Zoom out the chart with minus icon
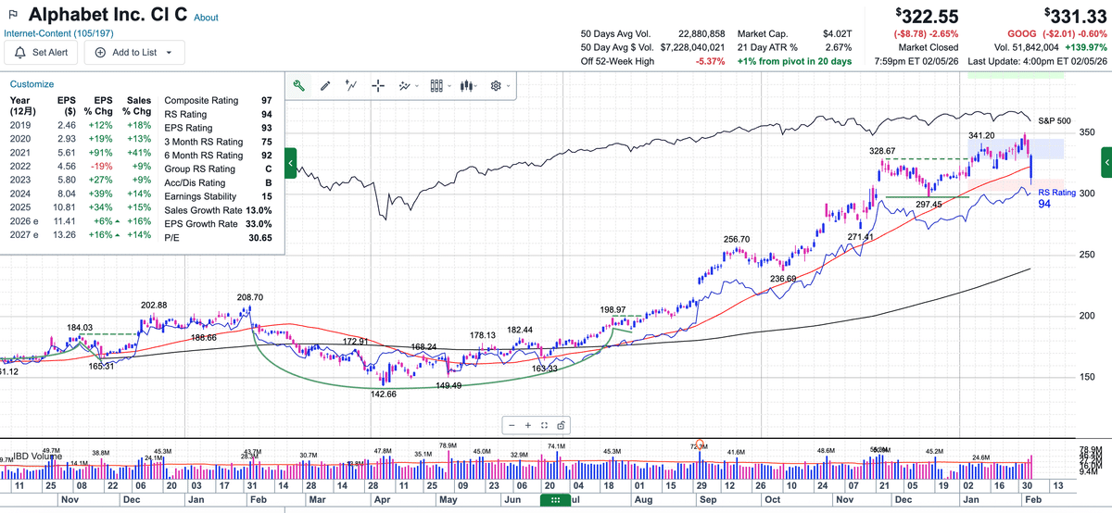 513,425
